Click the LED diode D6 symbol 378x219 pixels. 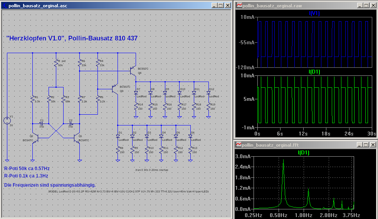pyautogui.click(x=190, y=136)
